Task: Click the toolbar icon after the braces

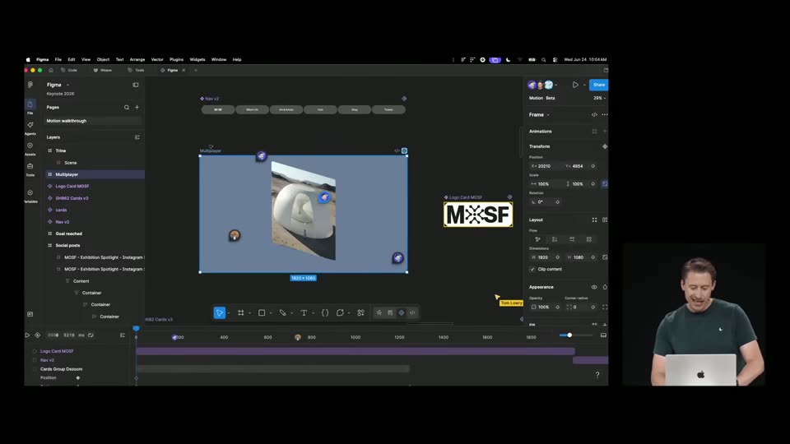Action: [340, 312]
